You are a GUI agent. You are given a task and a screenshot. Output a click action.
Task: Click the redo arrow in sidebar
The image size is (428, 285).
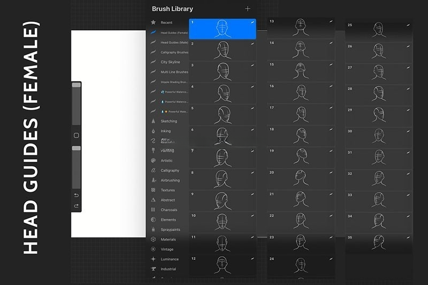pos(77,206)
